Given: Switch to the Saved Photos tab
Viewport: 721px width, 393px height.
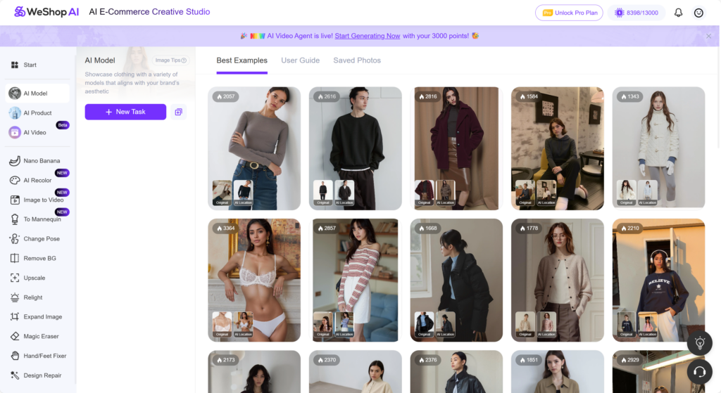Looking at the screenshot, I should click(x=357, y=60).
